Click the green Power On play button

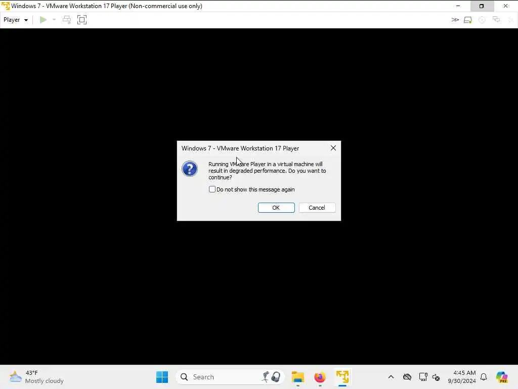point(43,20)
